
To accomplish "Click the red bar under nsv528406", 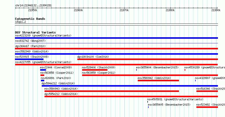I will pos(95,70).
